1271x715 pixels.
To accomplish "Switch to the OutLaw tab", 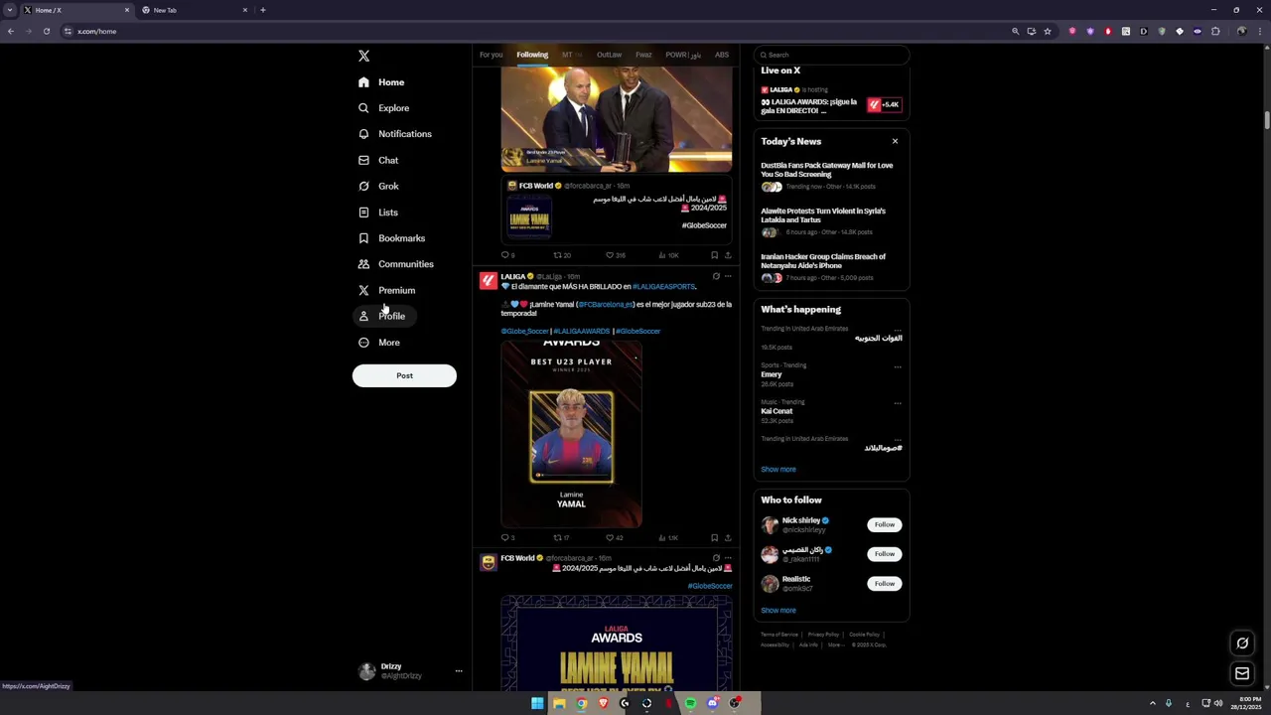I will [609, 55].
